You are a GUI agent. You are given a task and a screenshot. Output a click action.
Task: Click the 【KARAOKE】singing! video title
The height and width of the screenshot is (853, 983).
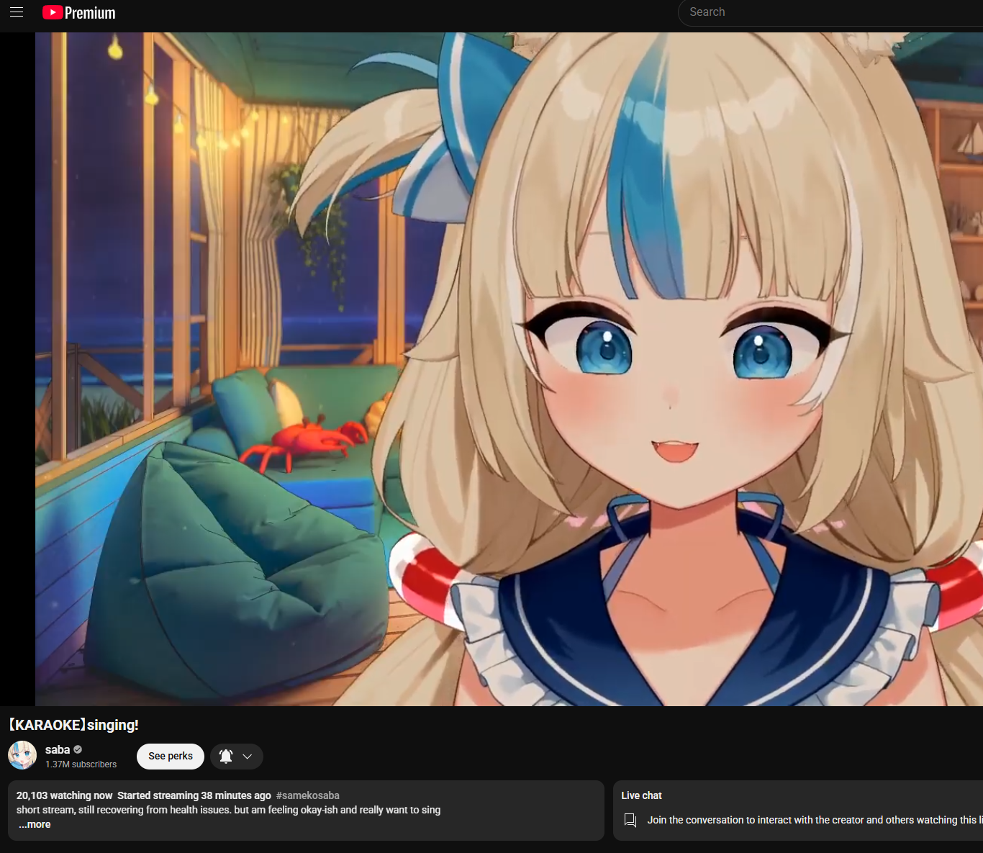click(73, 725)
